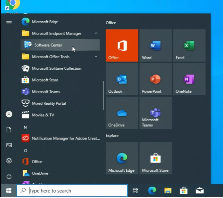
Task: Open the user account icon
Action: (9, 114)
